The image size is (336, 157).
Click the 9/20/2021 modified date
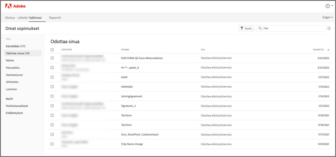point(324,144)
